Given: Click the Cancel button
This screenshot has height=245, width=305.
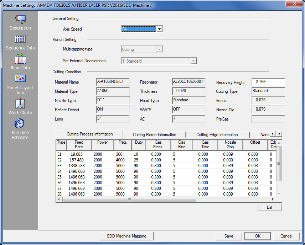Looking at the screenshot, I should click(x=286, y=236).
